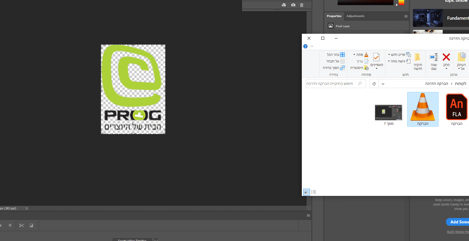Click create new document from state icon
Viewport: 469px width, 241px height.
coord(284,5)
